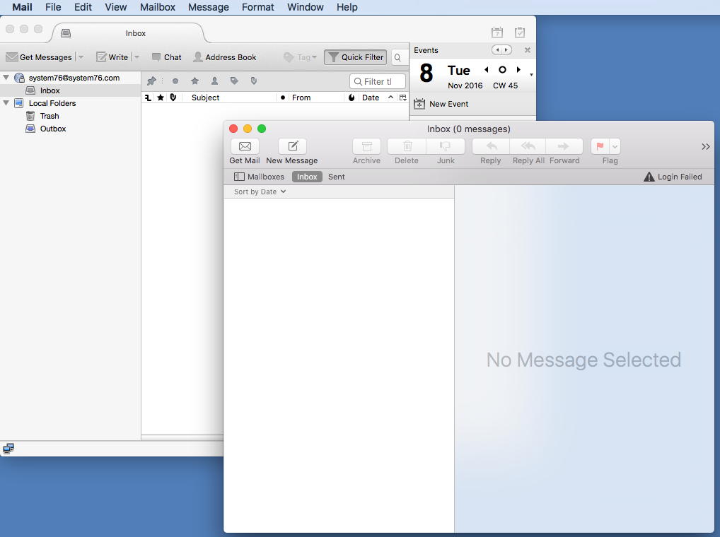Click the Login Failed warning
The image size is (720, 537).
tap(673, 176)
